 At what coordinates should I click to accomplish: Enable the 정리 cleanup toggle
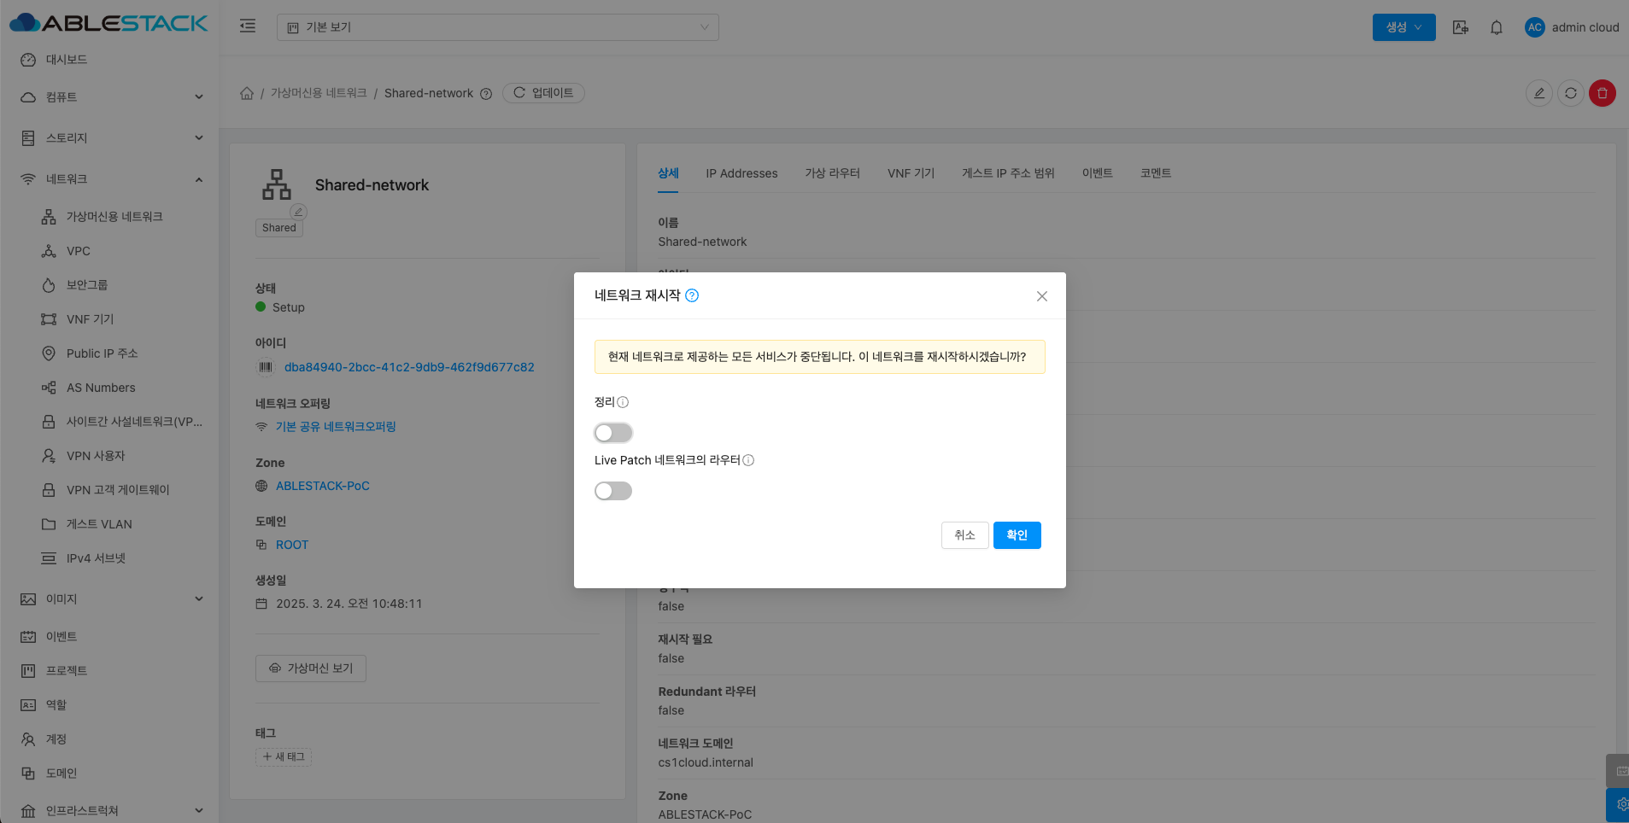click(x=613, y=433)
